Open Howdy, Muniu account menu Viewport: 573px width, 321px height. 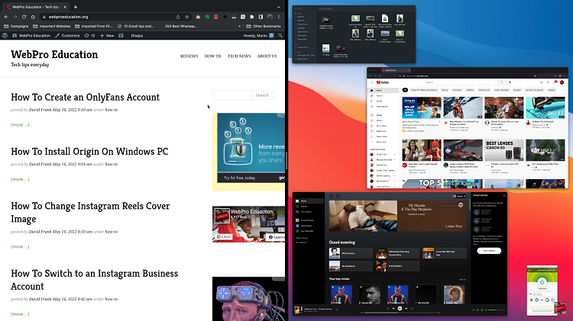point(259,36)
